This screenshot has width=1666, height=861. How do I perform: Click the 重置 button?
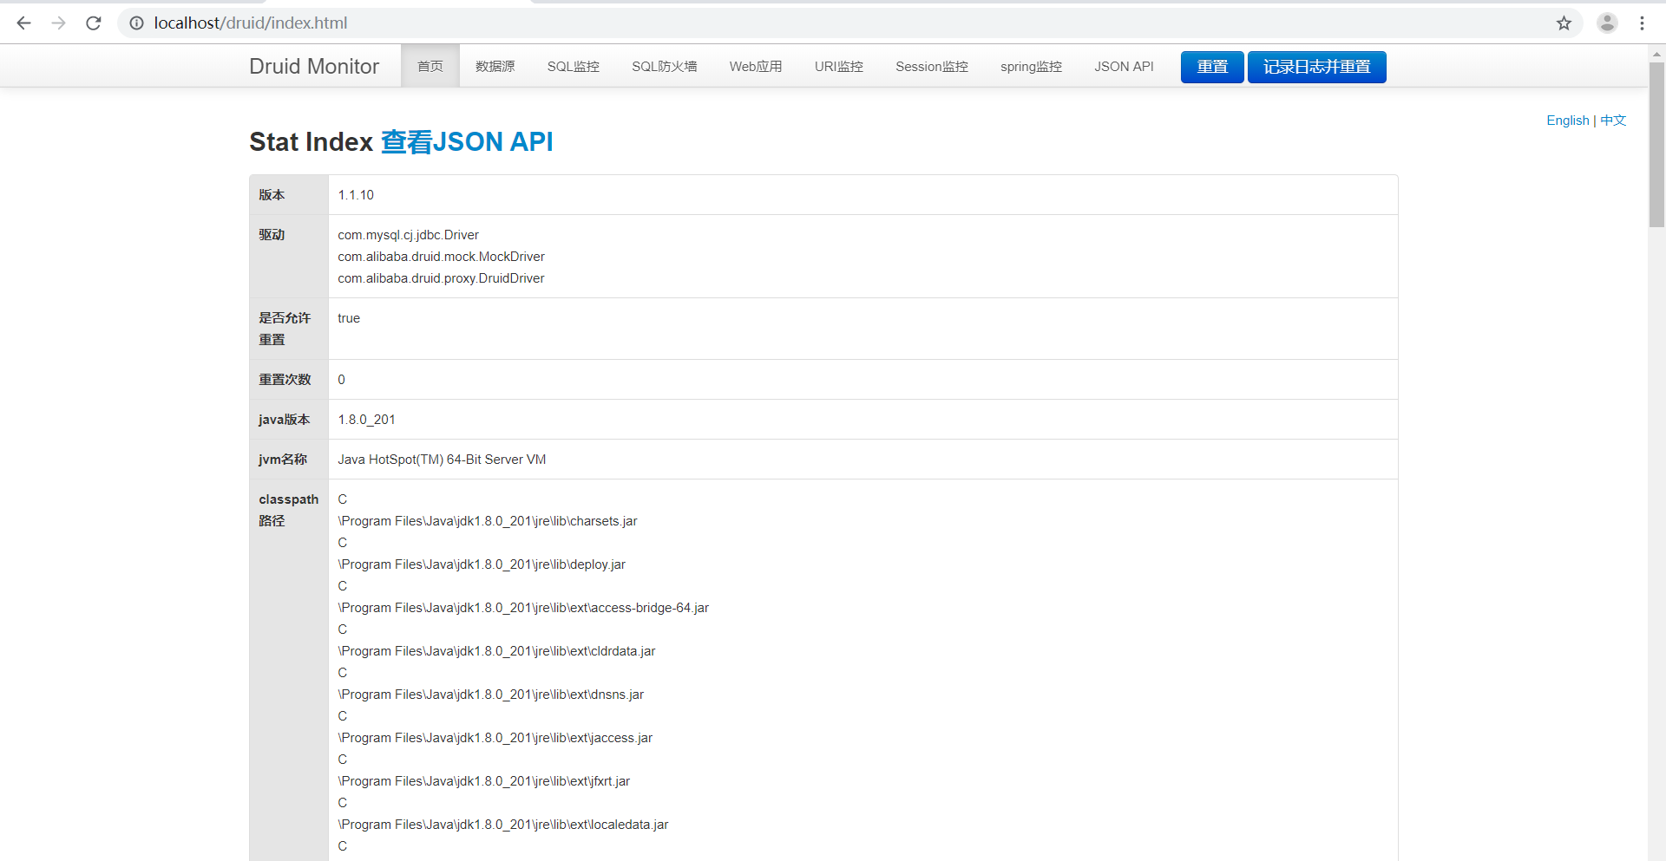pos(1212,67)
